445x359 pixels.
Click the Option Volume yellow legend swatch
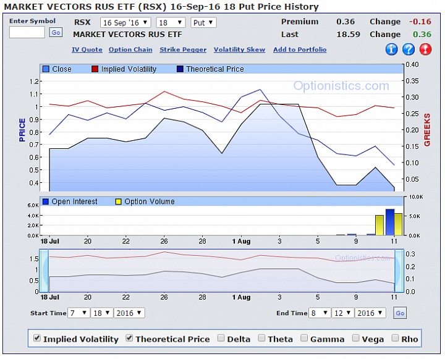[118, 201]
